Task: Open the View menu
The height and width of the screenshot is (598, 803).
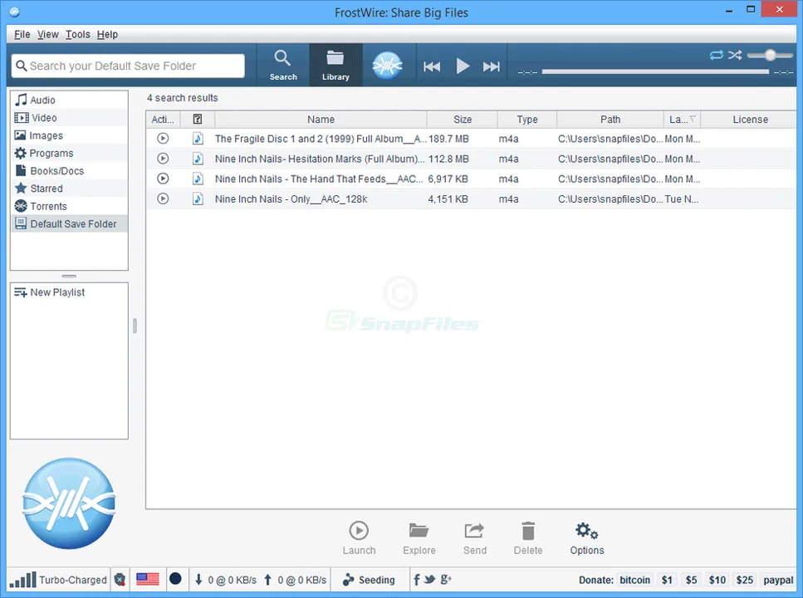Action: [x=47, y=34]
